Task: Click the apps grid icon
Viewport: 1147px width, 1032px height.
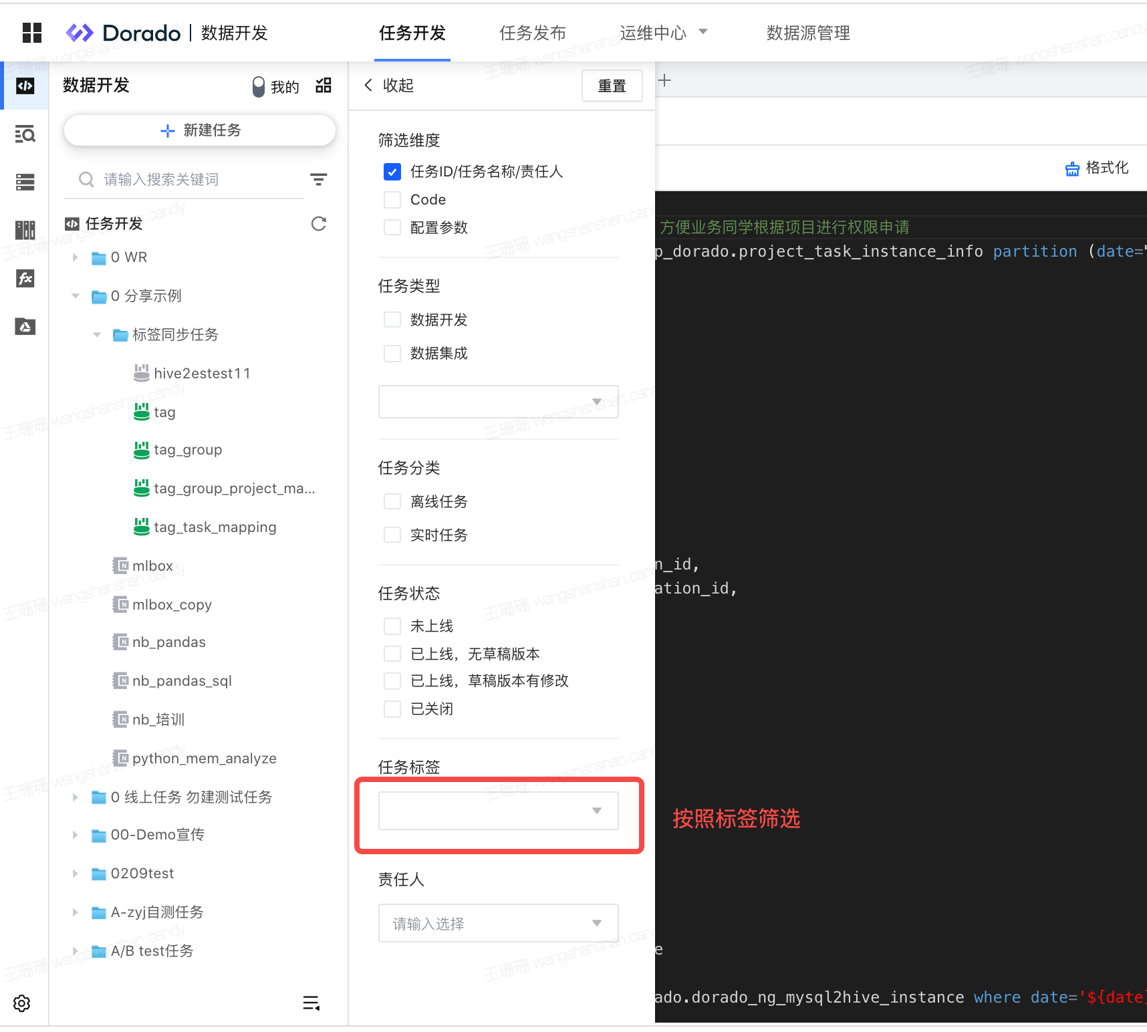Action: pos(31,33)
